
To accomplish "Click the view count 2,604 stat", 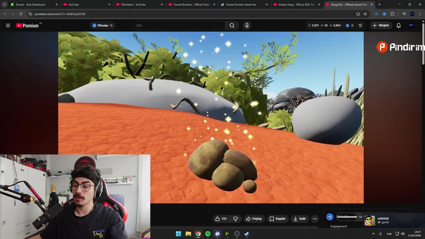I will [335, 26].
